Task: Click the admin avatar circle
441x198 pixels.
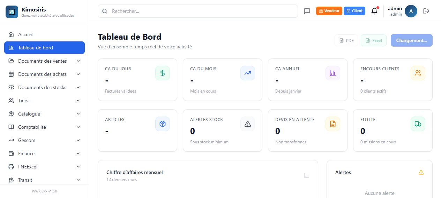Action: click(x=411, y=11)
